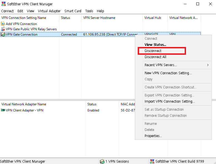216x164 pixels.
Task: Open the View menu
Action: pos(31,11)
